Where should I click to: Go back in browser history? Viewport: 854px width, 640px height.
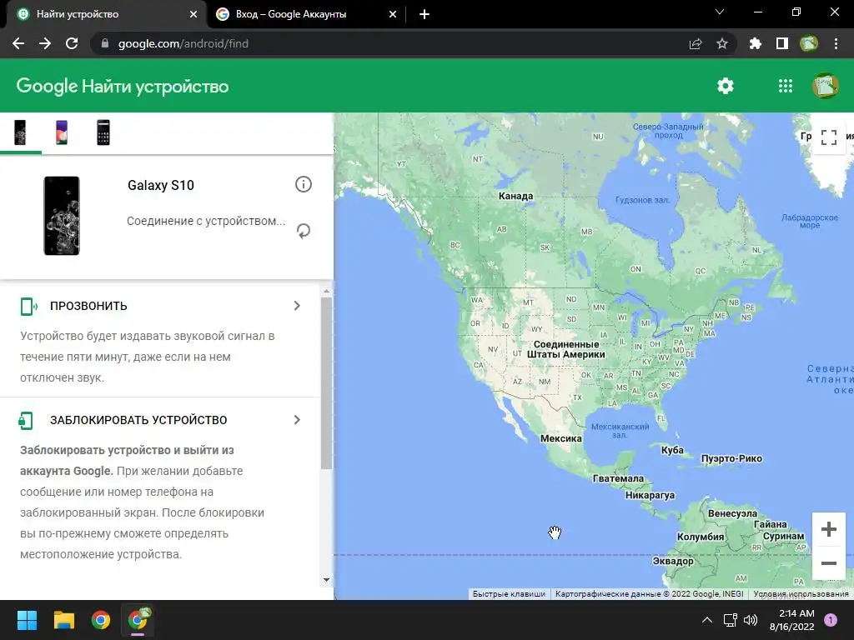tap(18, 43)
